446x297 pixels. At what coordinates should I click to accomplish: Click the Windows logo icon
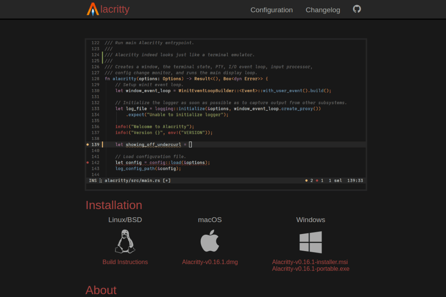pyautogui.click(x=310, y=242)
